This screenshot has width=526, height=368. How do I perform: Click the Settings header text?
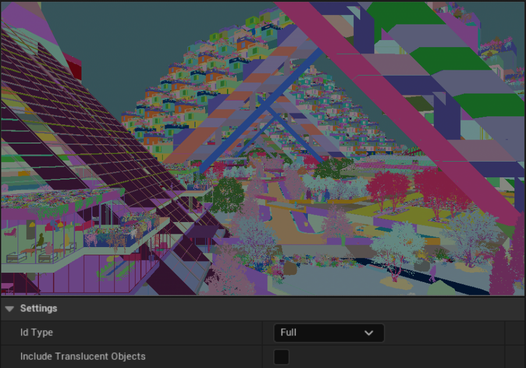[x=38, y=308]
